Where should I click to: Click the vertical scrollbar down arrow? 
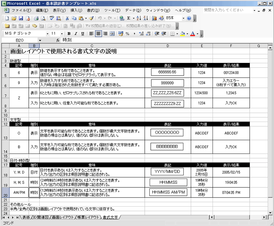[270, 213]
